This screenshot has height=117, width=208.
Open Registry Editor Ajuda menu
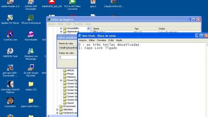(x=88, y=24)
